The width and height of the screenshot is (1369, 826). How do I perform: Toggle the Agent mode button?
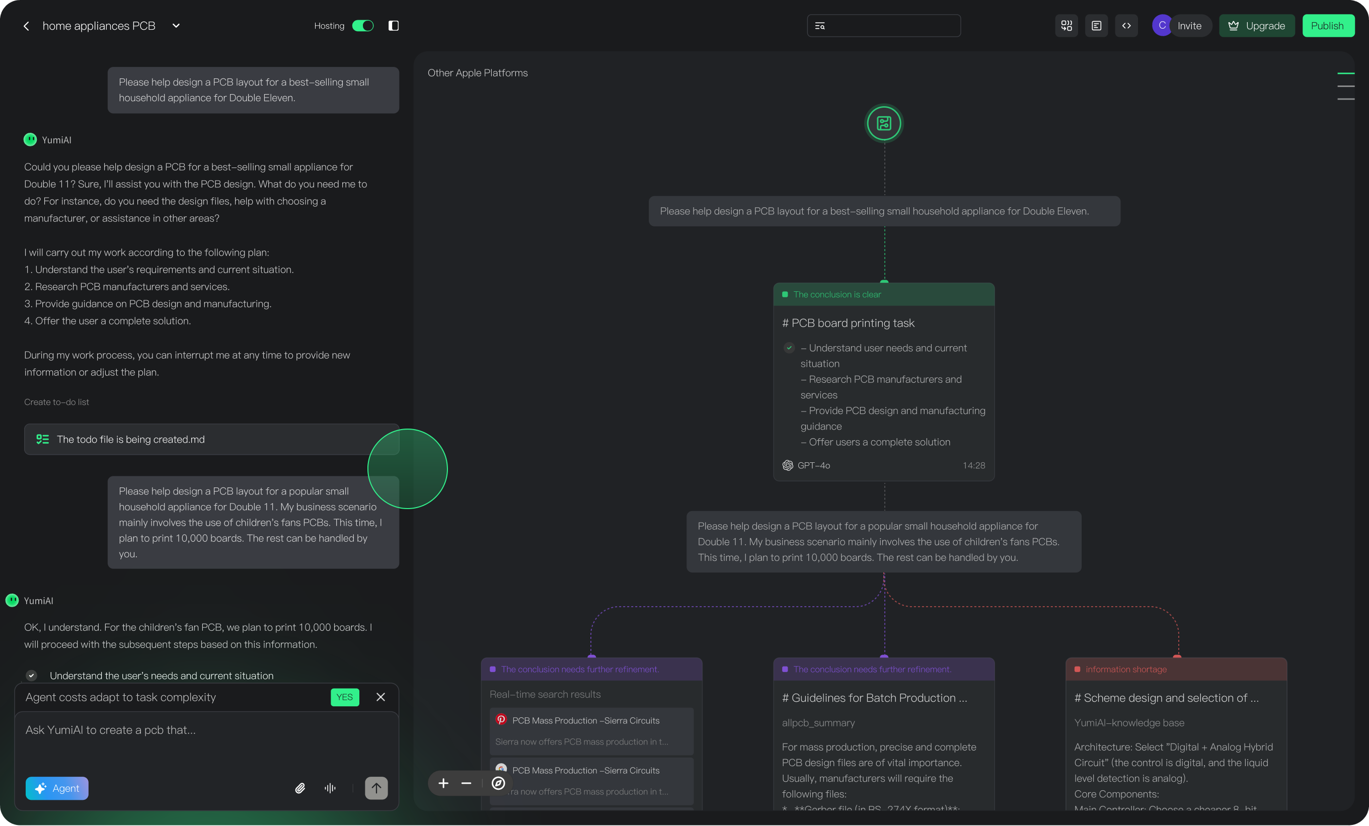(57, 788)
